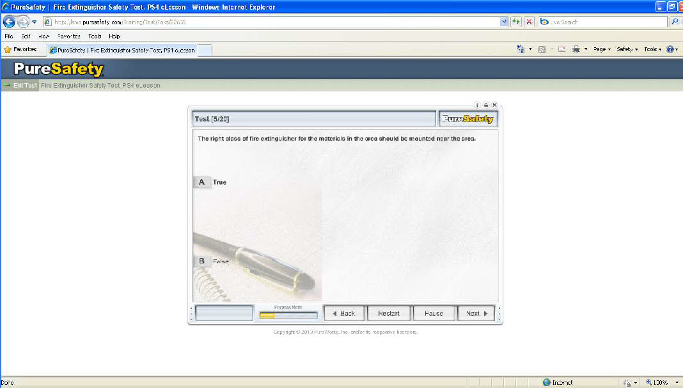Pause the test

(433, 313)
